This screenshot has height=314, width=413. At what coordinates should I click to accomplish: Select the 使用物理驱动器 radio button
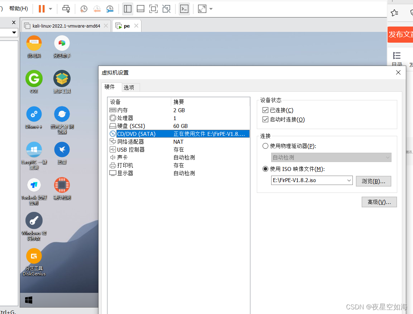click(x=265, y=146)
